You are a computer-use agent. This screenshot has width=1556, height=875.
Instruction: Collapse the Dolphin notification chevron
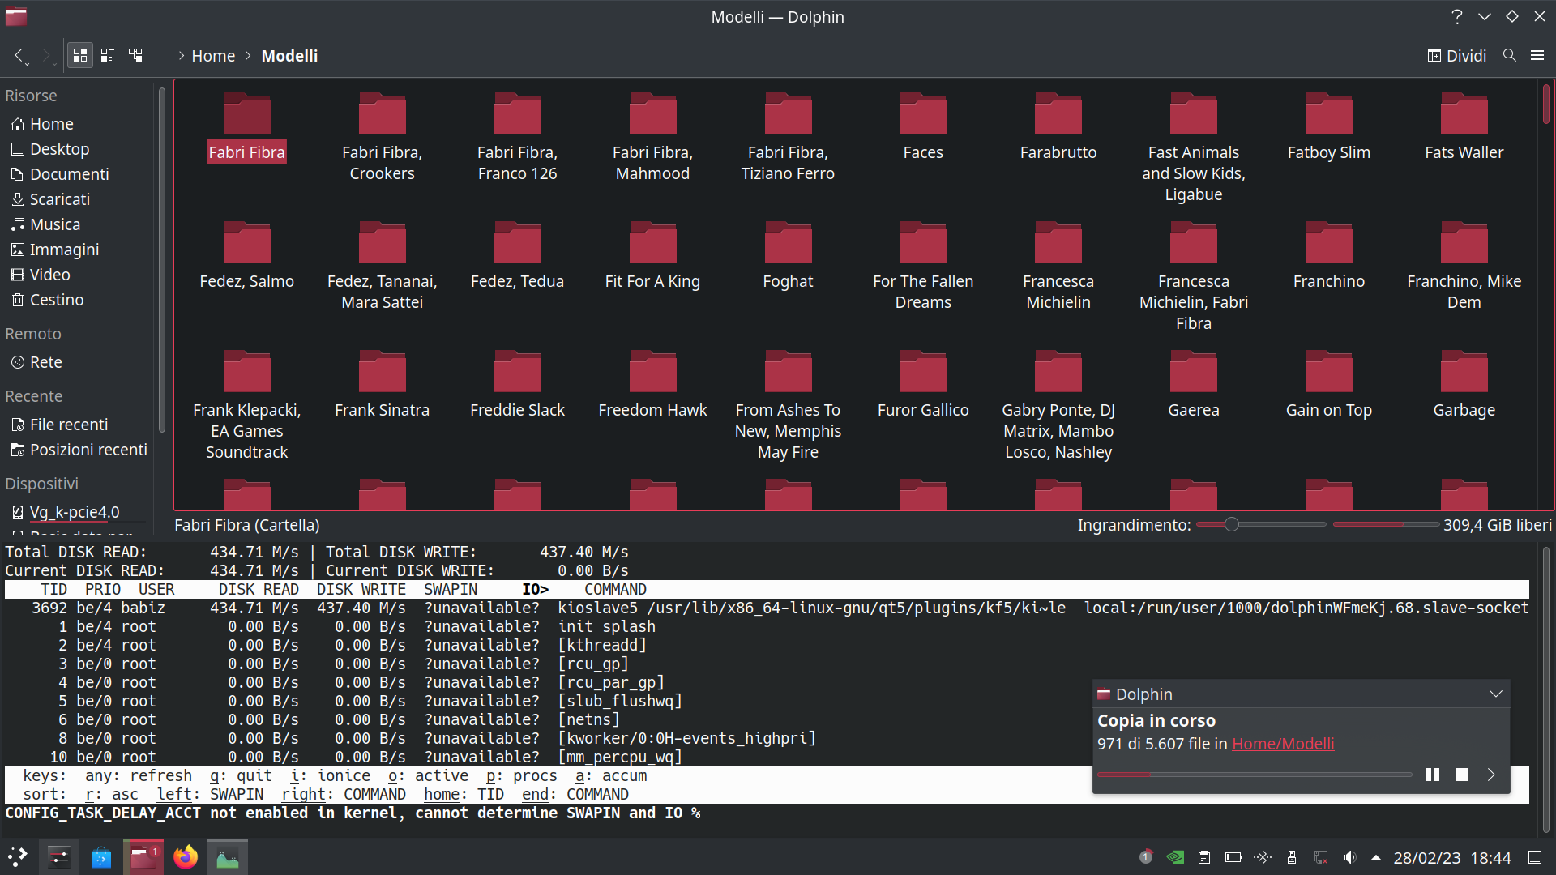coord(1495,694)
